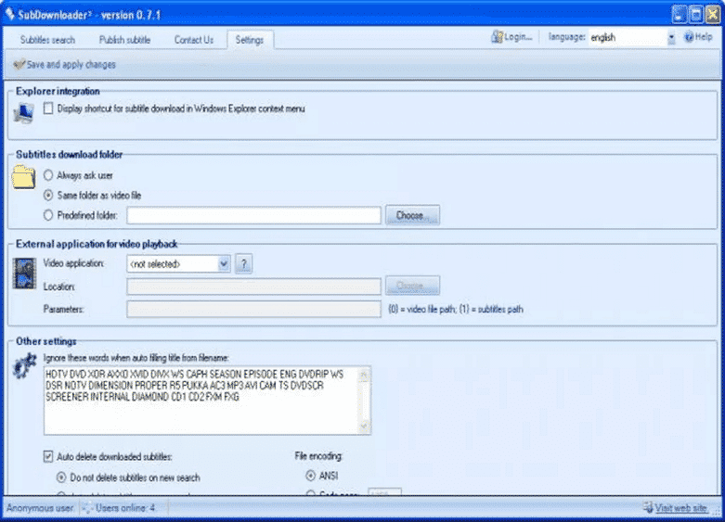Image resolution: width=725 pixels, height=522 pixels.
Task: Click the subtitles download folder icon
Action: point(24,176)
